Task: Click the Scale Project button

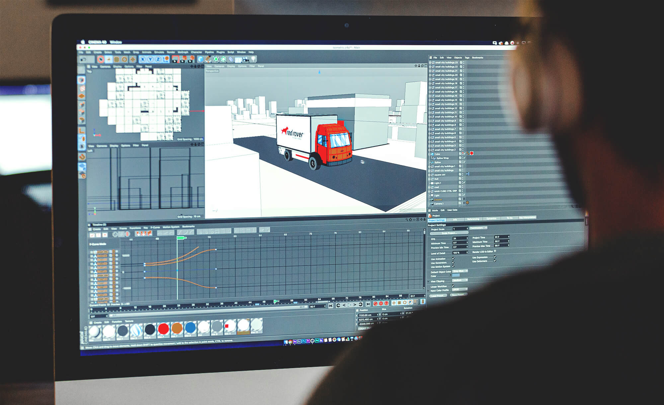Action: pos(449,233)
